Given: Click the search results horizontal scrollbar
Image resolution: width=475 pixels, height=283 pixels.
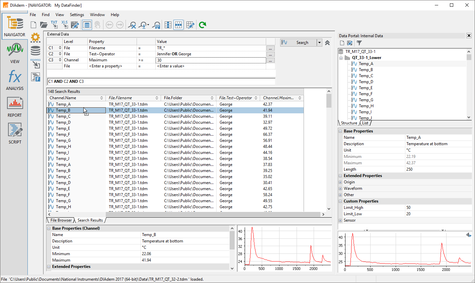Looking at the screenshot, I should [186, 214].
